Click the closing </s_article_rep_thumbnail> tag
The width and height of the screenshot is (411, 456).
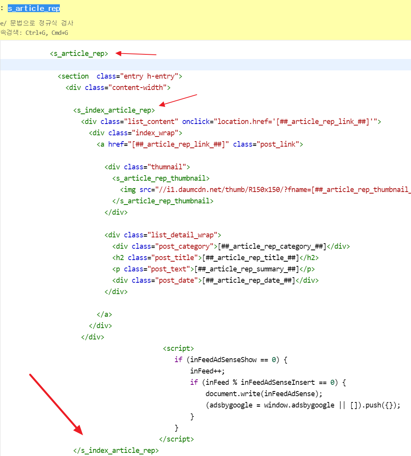[163, 201]
